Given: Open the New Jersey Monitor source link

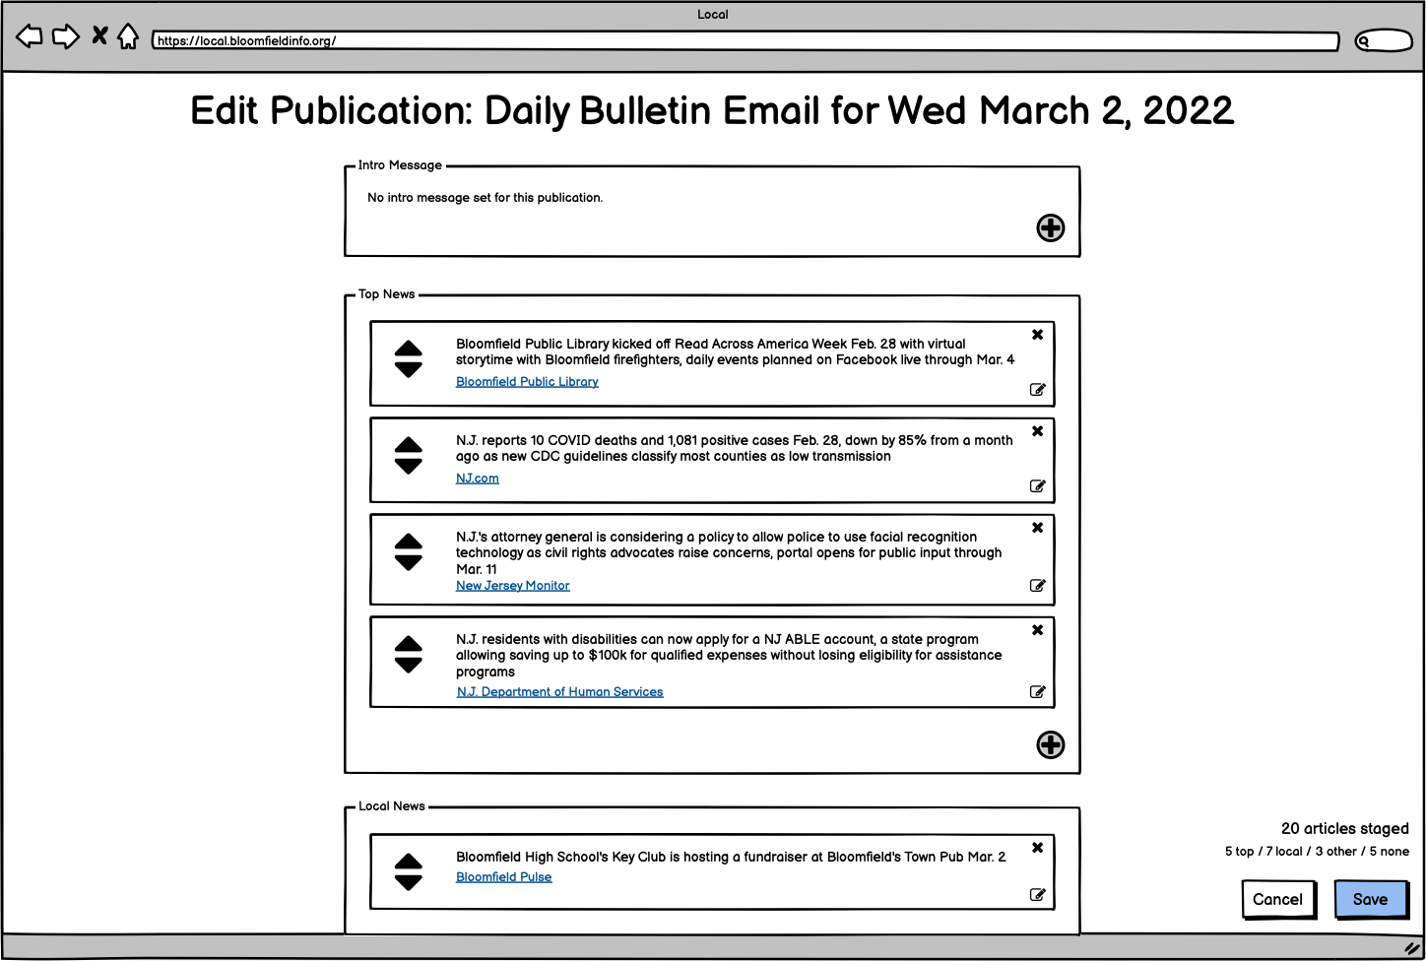Looking at the screenshot, I should tap(512, 586).
